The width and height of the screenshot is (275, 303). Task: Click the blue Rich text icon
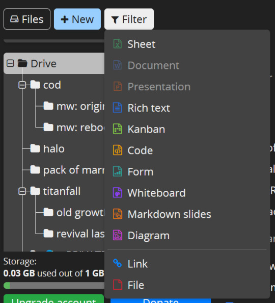coord(117,108)
